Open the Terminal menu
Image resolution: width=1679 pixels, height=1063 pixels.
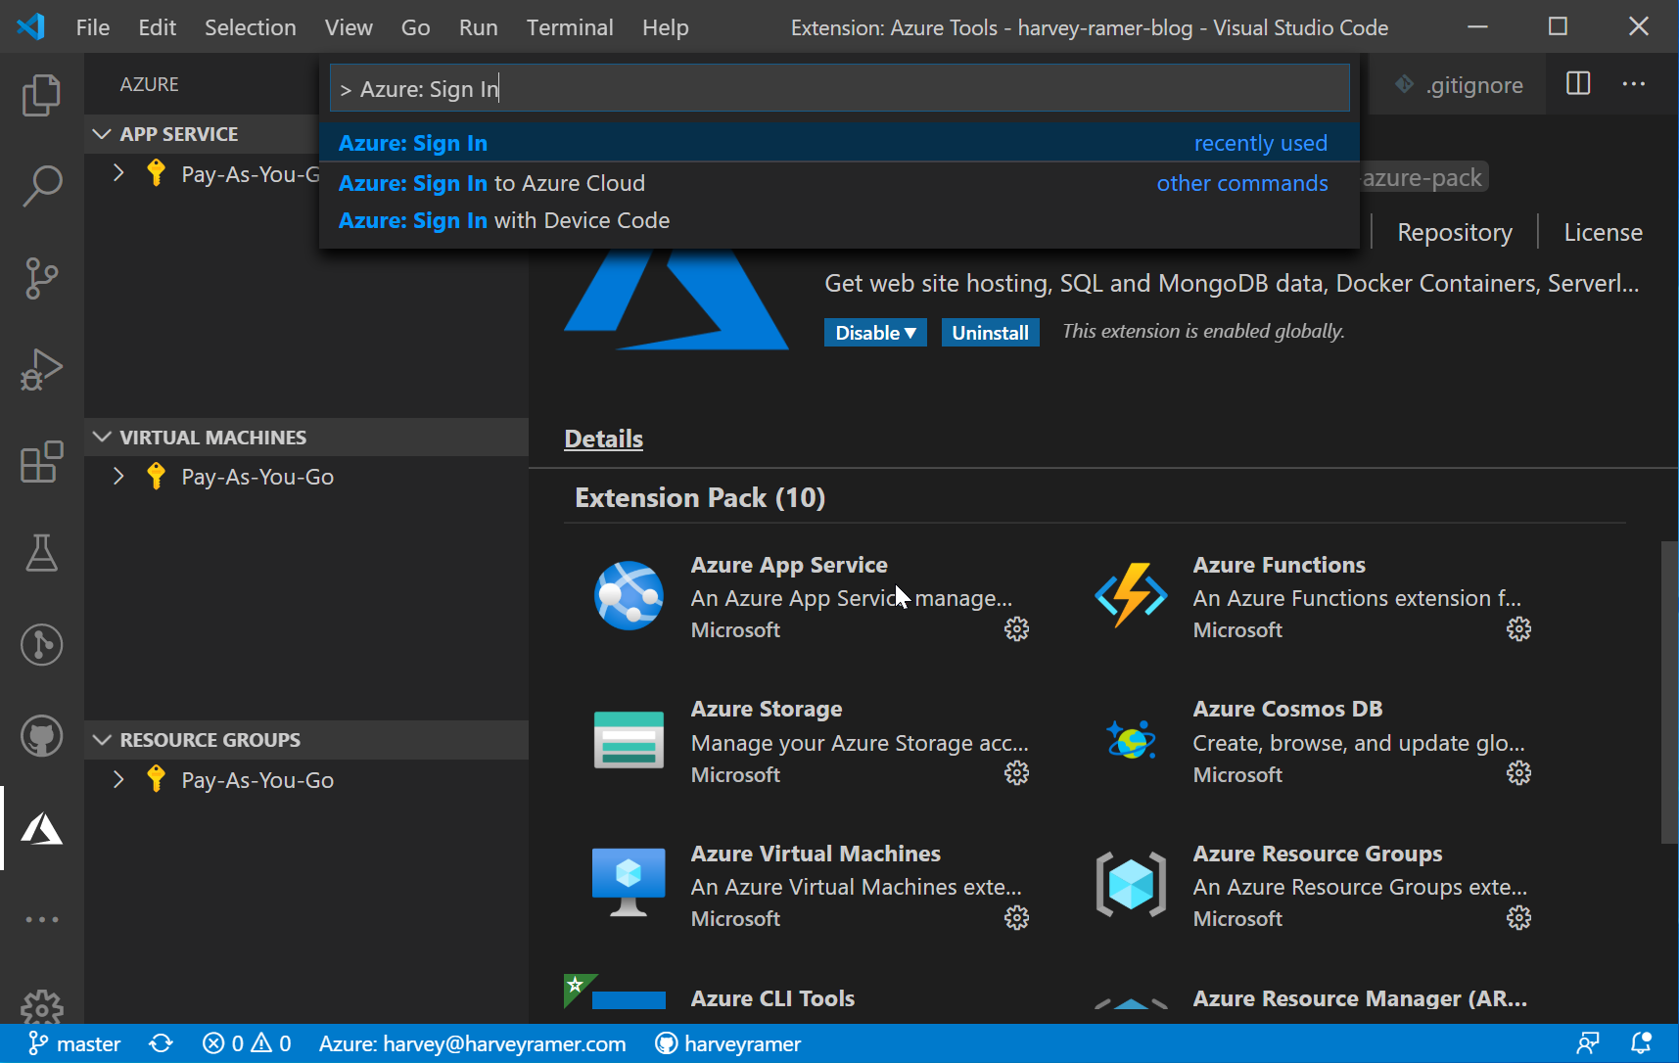pos(570,27)
